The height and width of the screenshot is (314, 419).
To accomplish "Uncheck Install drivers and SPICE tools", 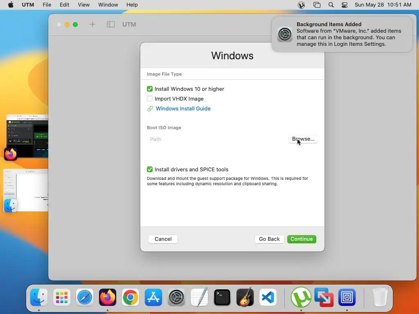I will coord(150,169).
